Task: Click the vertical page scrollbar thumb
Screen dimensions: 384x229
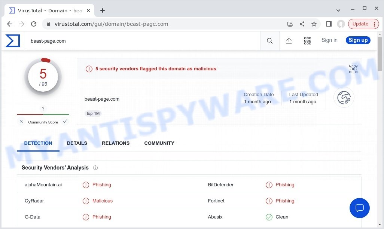Action: [x=380, y=54]
